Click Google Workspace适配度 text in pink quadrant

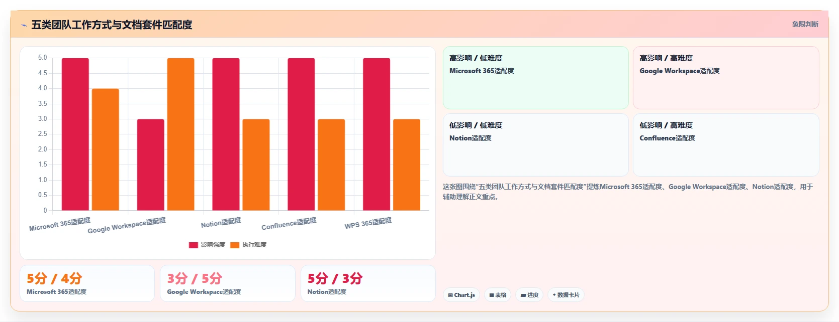click(x=680, y=71)
